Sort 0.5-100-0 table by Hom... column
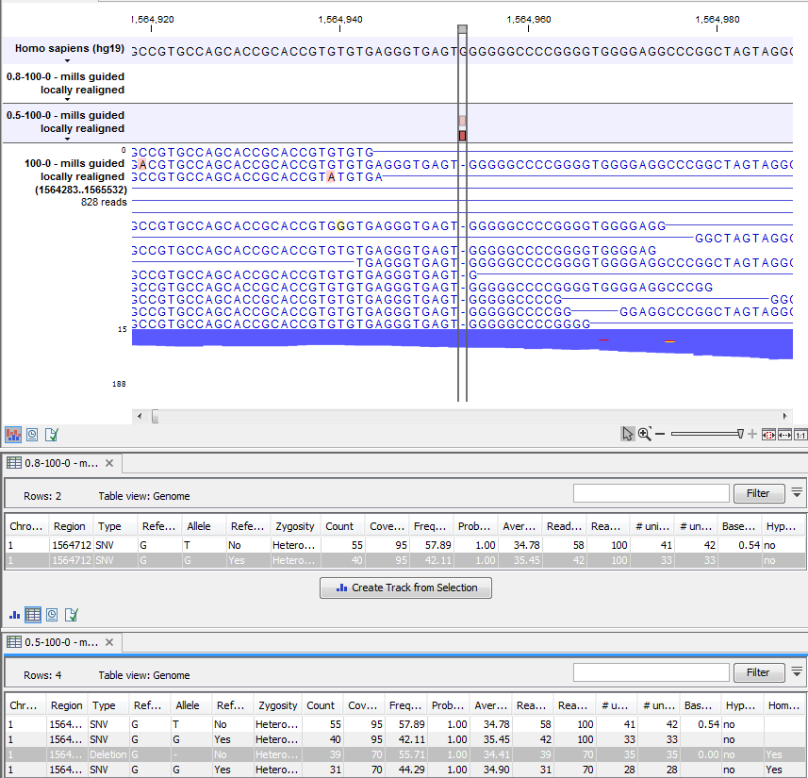This screenshot has width=808, height=778. [x=783, y=705]
